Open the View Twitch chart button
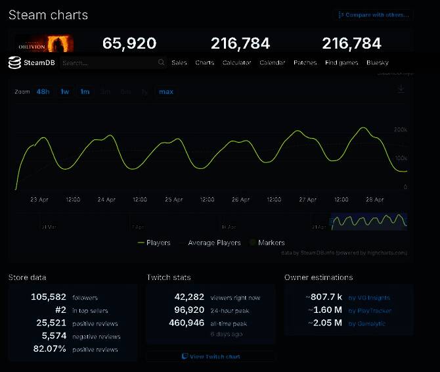Image resolution: width=440 pixels, height=372 pixels. coord(210,356)
